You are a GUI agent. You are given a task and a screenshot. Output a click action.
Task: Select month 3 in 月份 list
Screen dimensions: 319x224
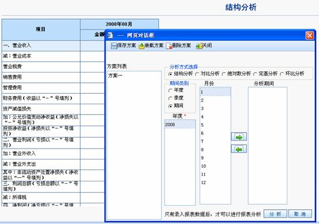215,108
